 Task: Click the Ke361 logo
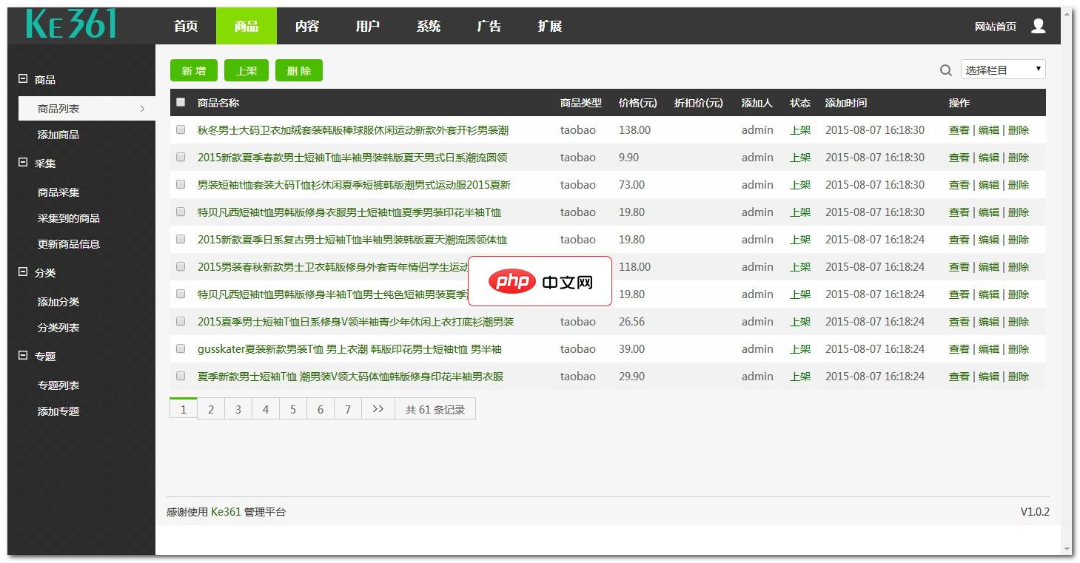click(x=70, y=24)
